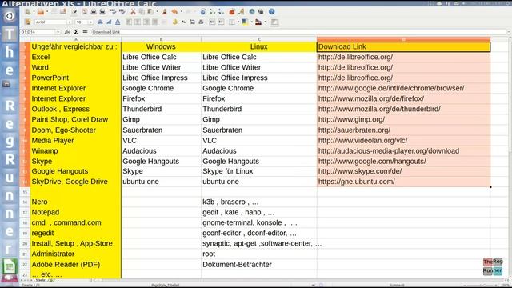Expand background color dropdown arrow
The width and height of the screenshot is (512, 288).
[252, 22]
